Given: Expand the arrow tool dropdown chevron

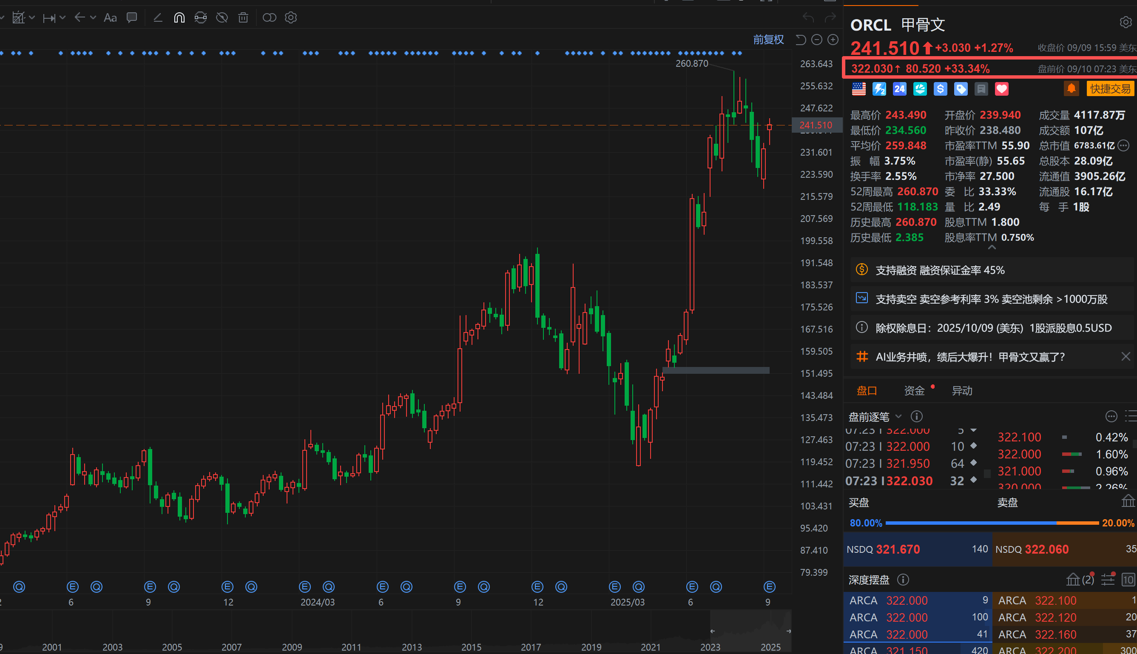Looking at the screenshot, I should tap(93, 18).
